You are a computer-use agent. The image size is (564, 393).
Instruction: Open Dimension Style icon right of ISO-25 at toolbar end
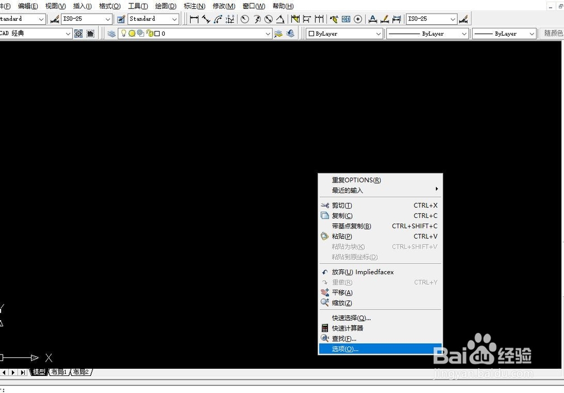pyautogui.click(x=464, y=19)
